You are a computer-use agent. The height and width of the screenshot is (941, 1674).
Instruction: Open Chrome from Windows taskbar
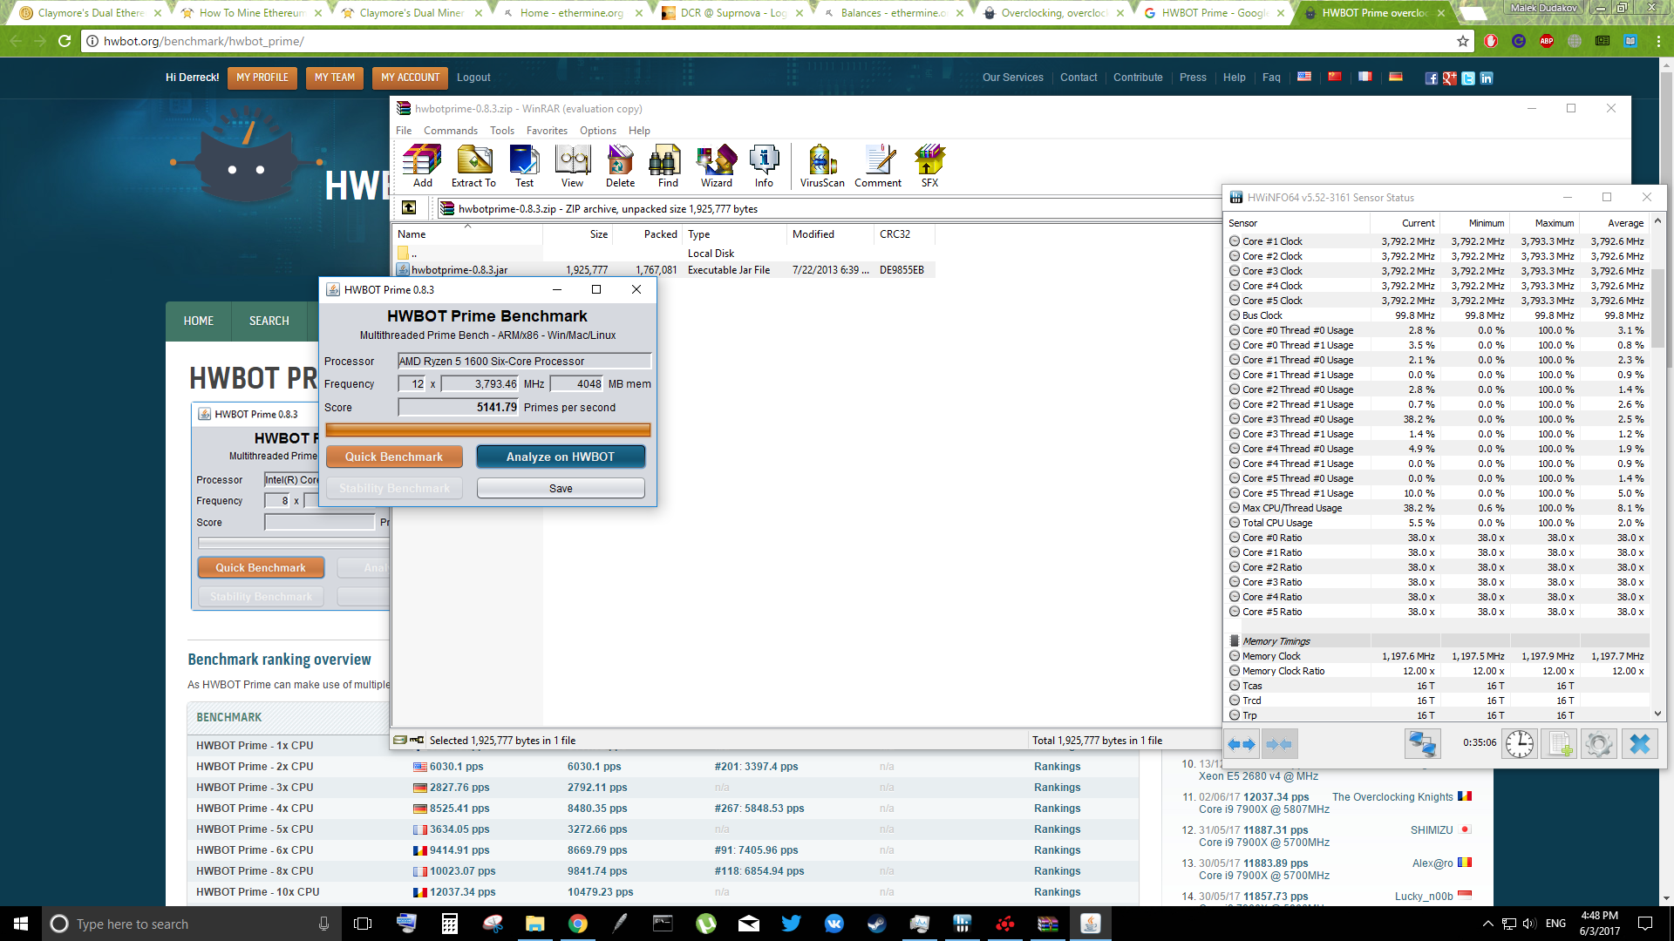click(577, 924)
